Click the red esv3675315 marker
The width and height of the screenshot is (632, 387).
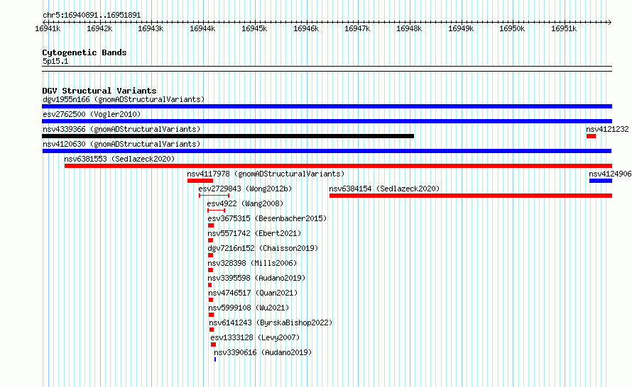(x=211, y=225)
